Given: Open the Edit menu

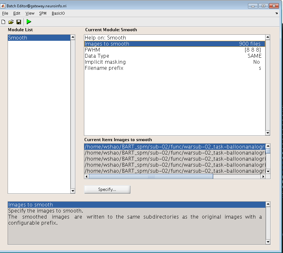Looking at the screenshot, I should pyautogui.click(x=17, y=13).
